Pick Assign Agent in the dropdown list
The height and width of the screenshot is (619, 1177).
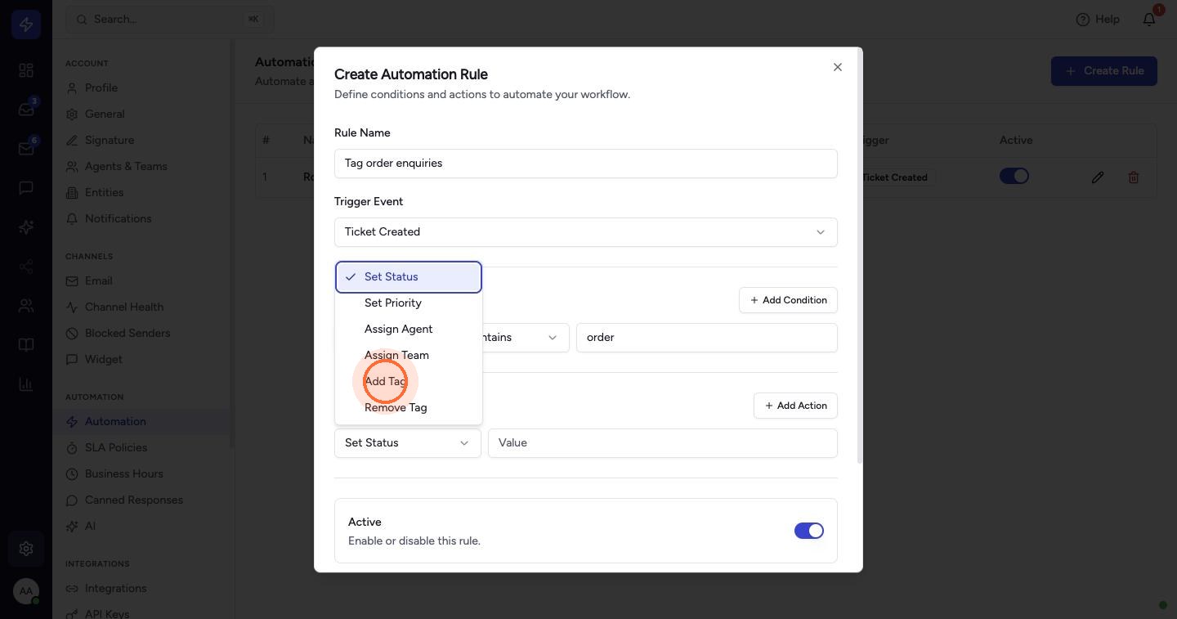tap(409, 329)
